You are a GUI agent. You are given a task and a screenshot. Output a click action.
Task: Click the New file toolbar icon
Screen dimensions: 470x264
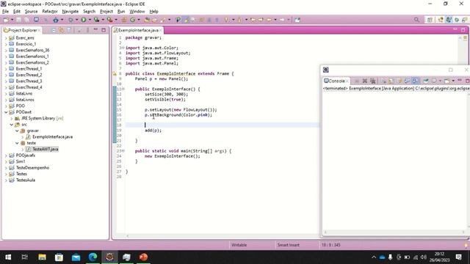coord(5,20)
